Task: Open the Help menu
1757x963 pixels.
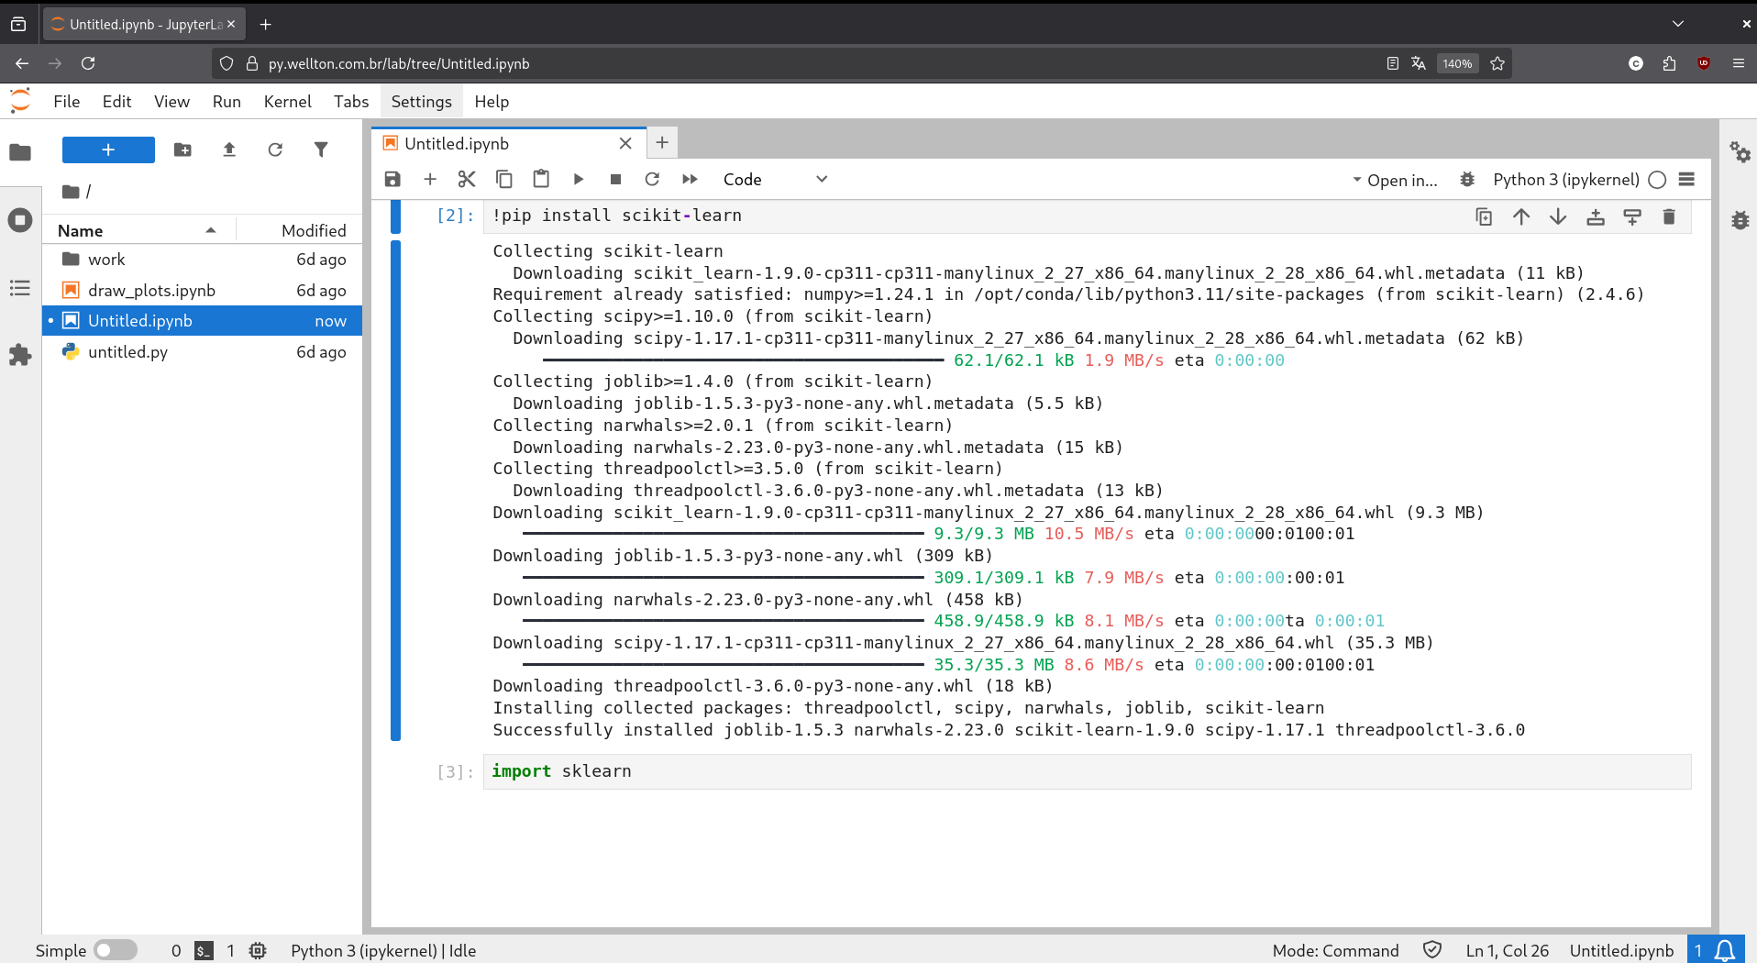Action: pyautogui.click(x=492, y=101)
